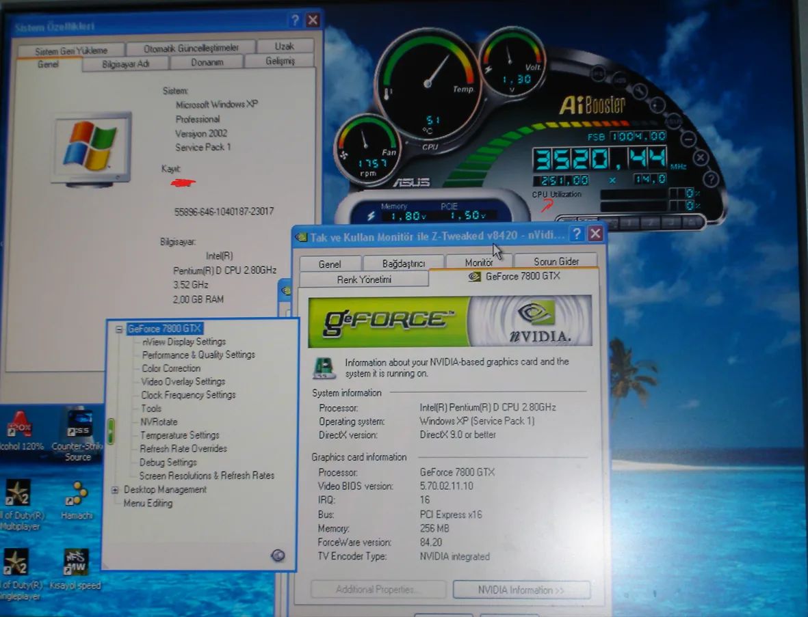Select GeForce 7800 GTX in the tree

point(164,329)
